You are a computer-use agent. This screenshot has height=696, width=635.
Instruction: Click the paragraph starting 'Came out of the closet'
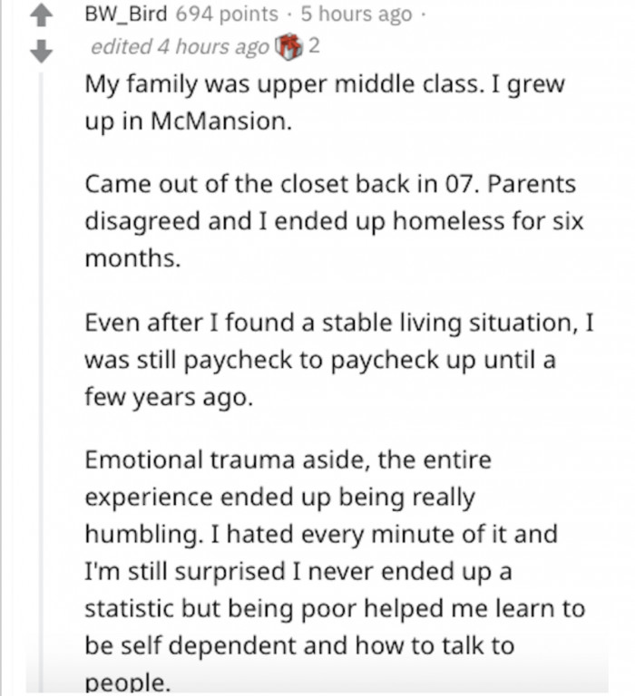coord(334,220)
